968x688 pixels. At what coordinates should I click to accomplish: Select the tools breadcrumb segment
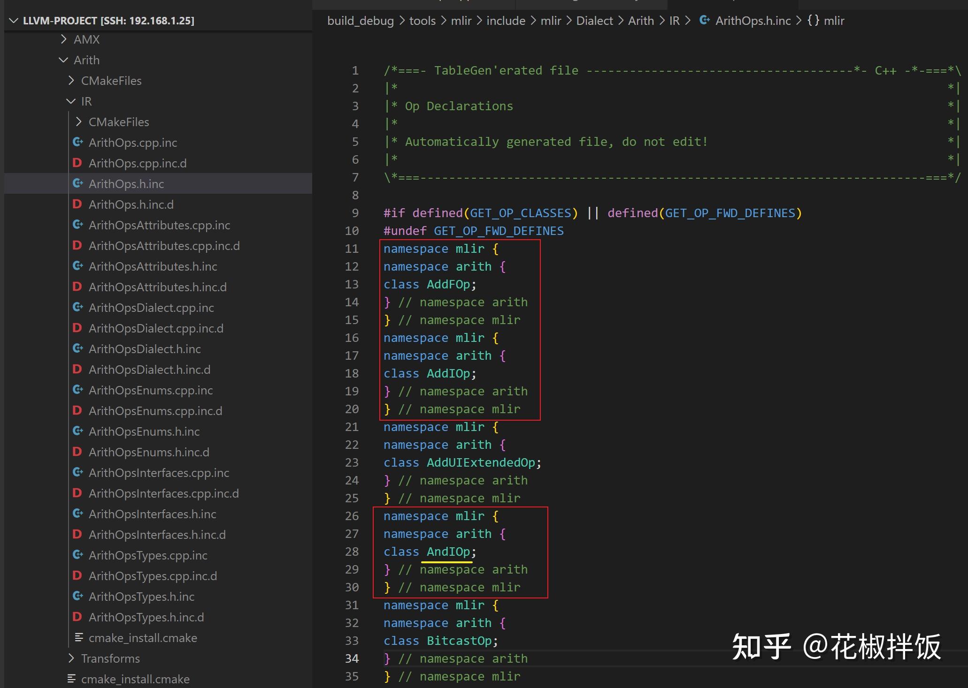point(423,21)
